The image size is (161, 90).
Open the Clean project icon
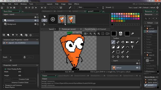(x=36, y=8)
